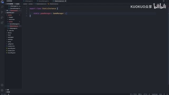Change language mode via TypeScript status item
The image size is (169, 95).
[154, 94]
